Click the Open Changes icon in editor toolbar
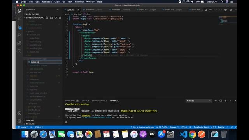The image size is (249, 140). pos(206,10)
